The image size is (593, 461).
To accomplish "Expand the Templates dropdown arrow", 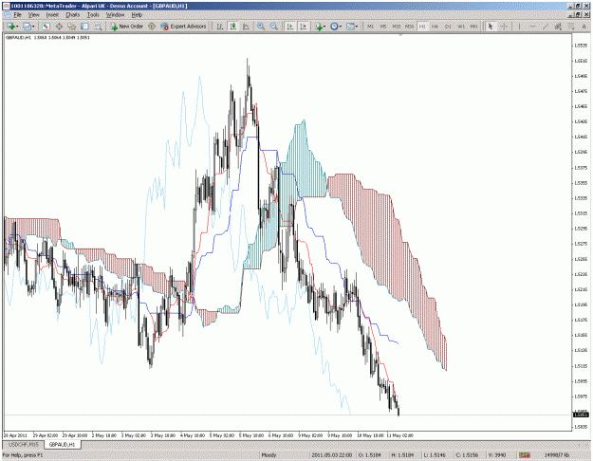I will 357,27.
